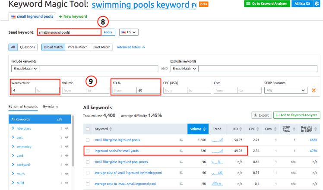323x190 pixels.
Task: View trend chart for average cost to install small inground pool
Action: point(217,184)
